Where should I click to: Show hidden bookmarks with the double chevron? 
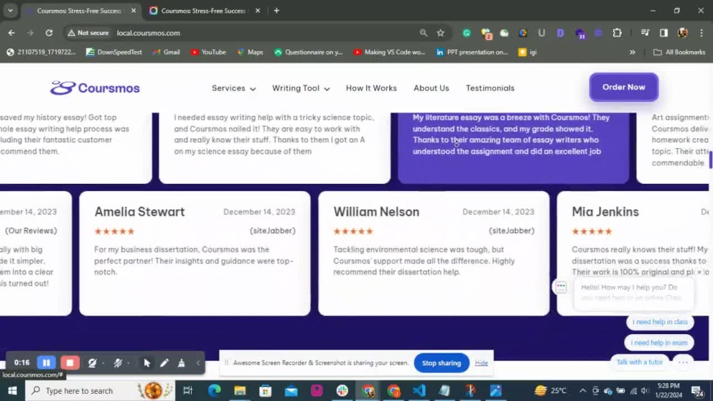pyautogui.click(x=632, y=52)
